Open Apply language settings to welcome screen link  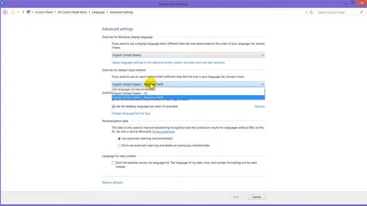pyautogui.click(x=169, y=62)
